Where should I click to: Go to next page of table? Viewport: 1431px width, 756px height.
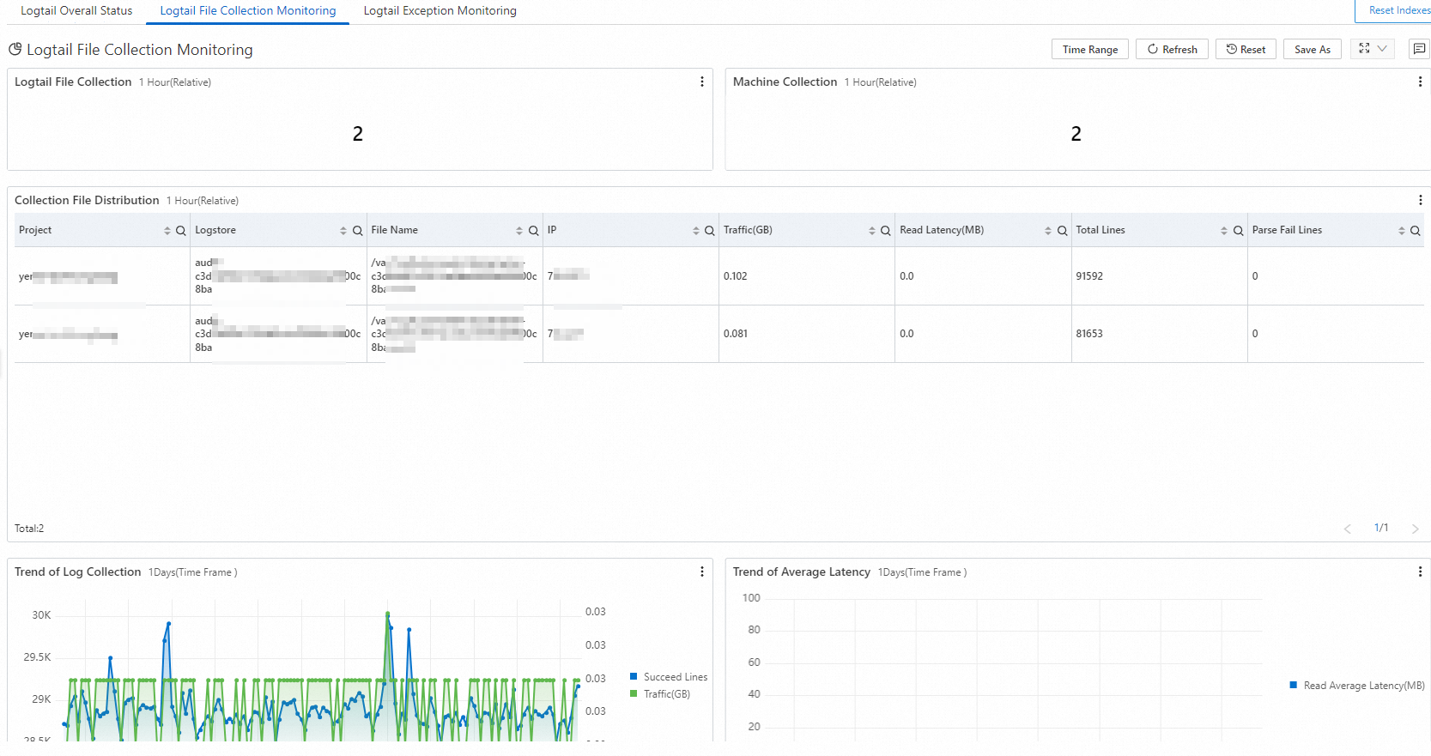[x=1415, y=529]
